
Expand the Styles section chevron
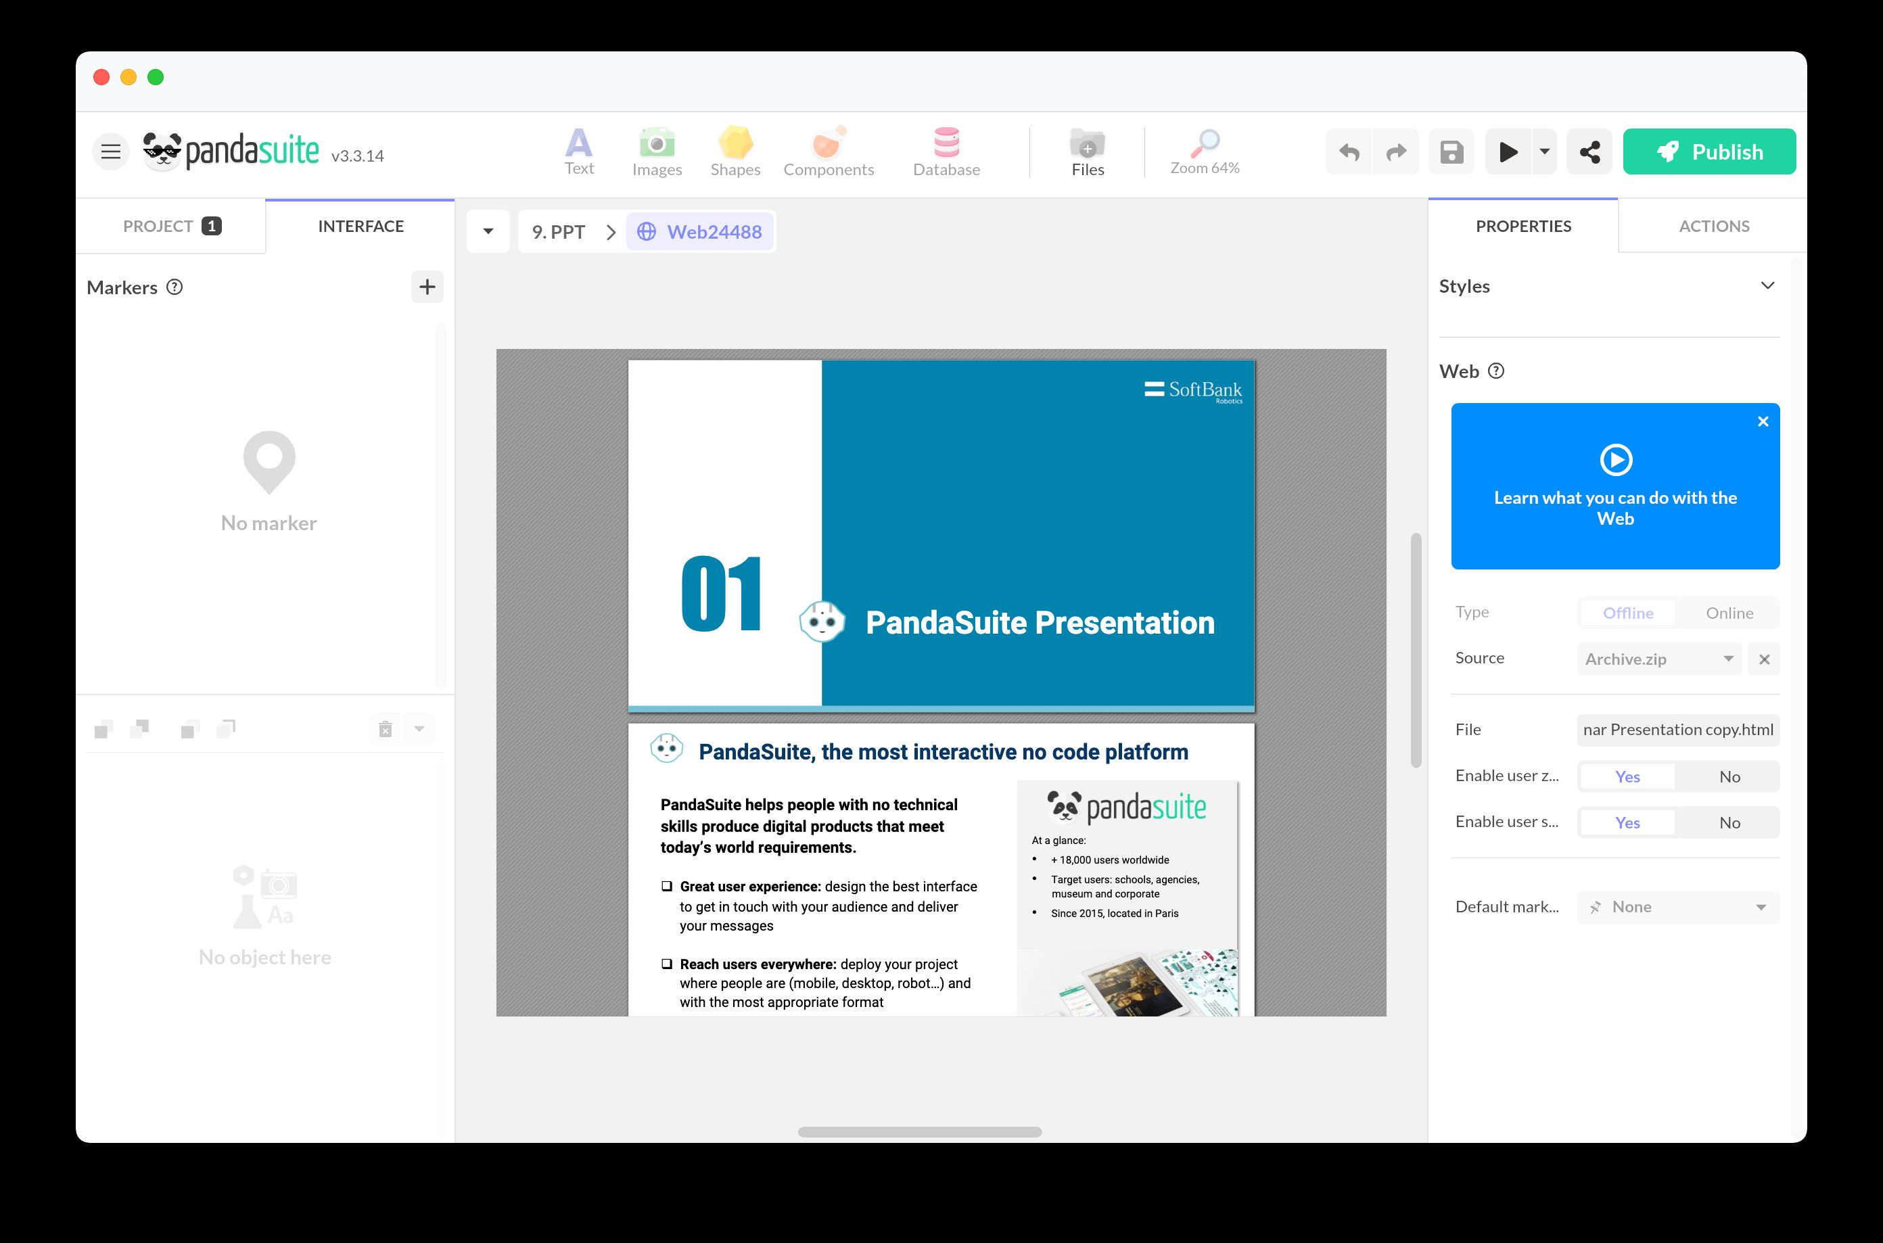pyautogui.click(x=1767, y=285)
